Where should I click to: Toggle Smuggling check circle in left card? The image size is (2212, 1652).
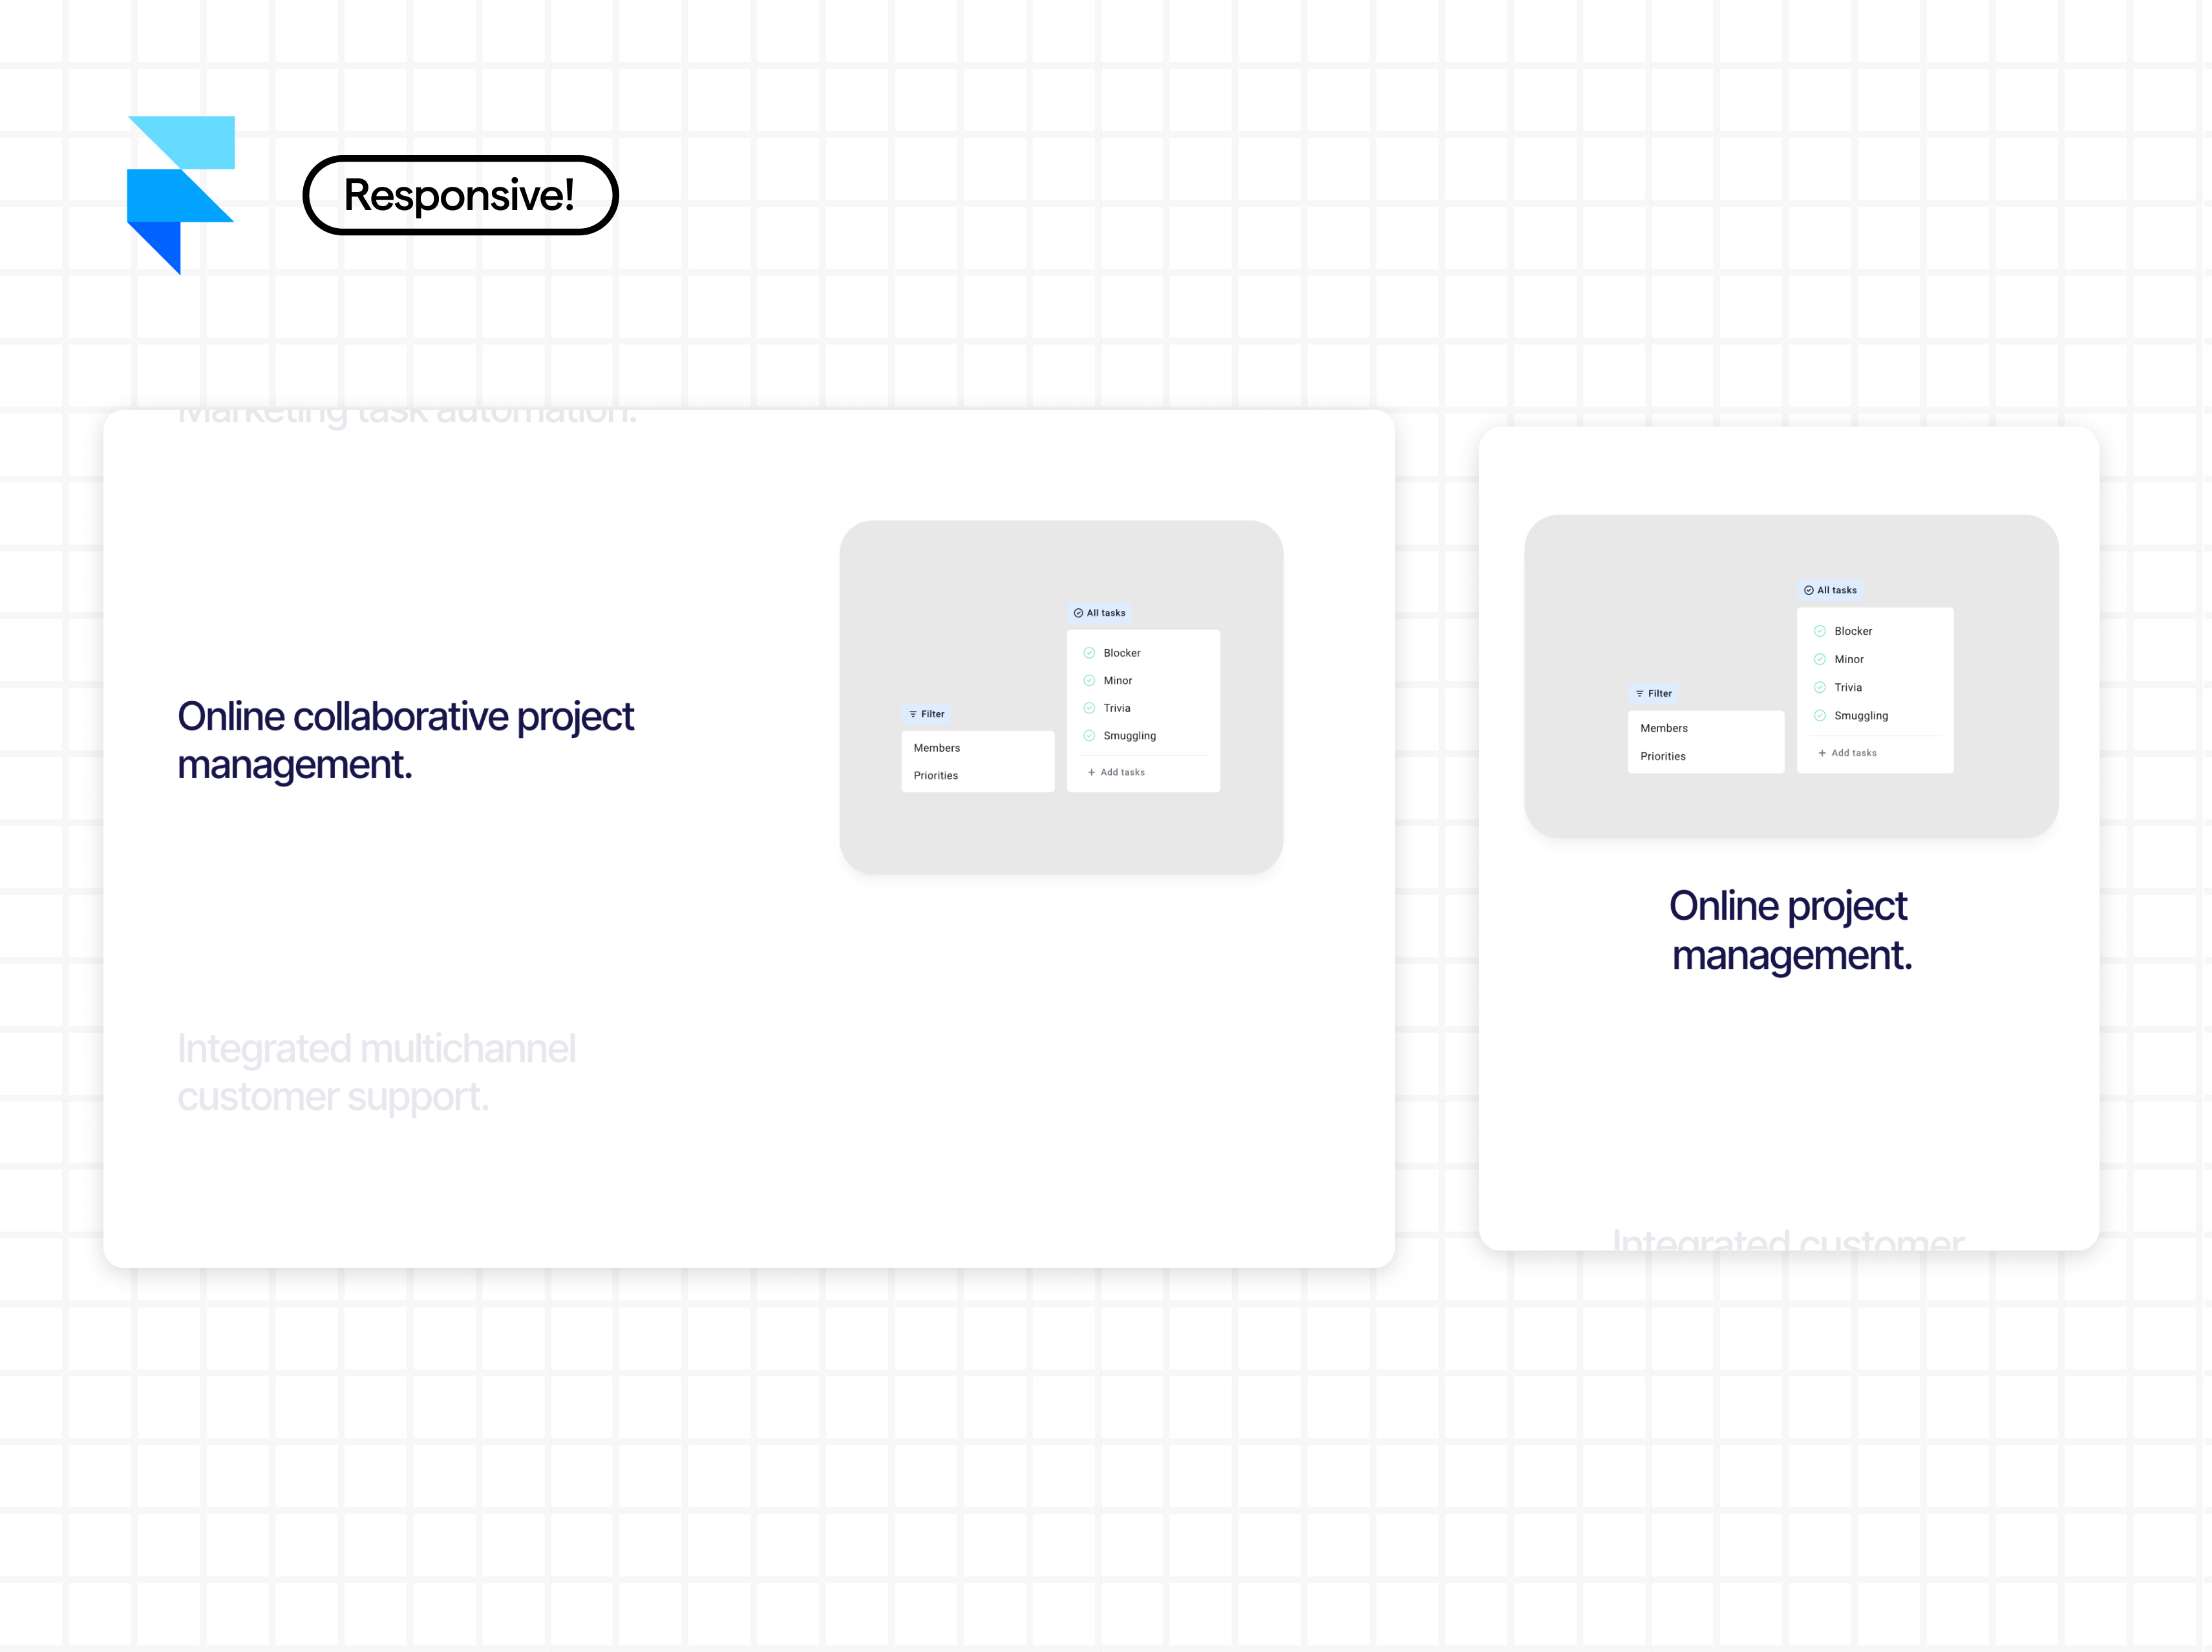point(1089,736)
